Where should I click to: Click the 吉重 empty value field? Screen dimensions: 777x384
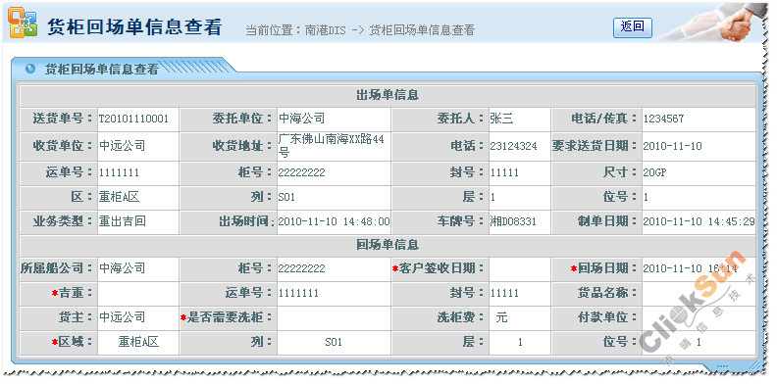[x=137, y=294]
